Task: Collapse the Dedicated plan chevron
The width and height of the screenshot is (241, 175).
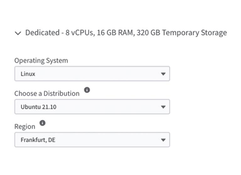Action: [18, 33]
